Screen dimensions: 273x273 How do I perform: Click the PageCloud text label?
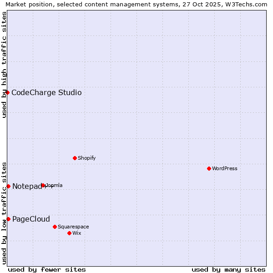[31, 219]
